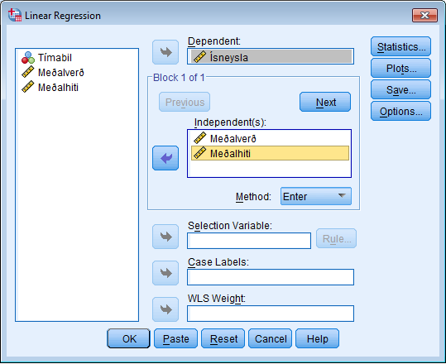Click the blue arrow to remove Meðalhiti
The height and width of the screenshot is (364, 446).
[x=165, y=158]
